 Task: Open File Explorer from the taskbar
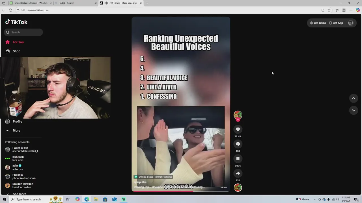click(96, 199)
